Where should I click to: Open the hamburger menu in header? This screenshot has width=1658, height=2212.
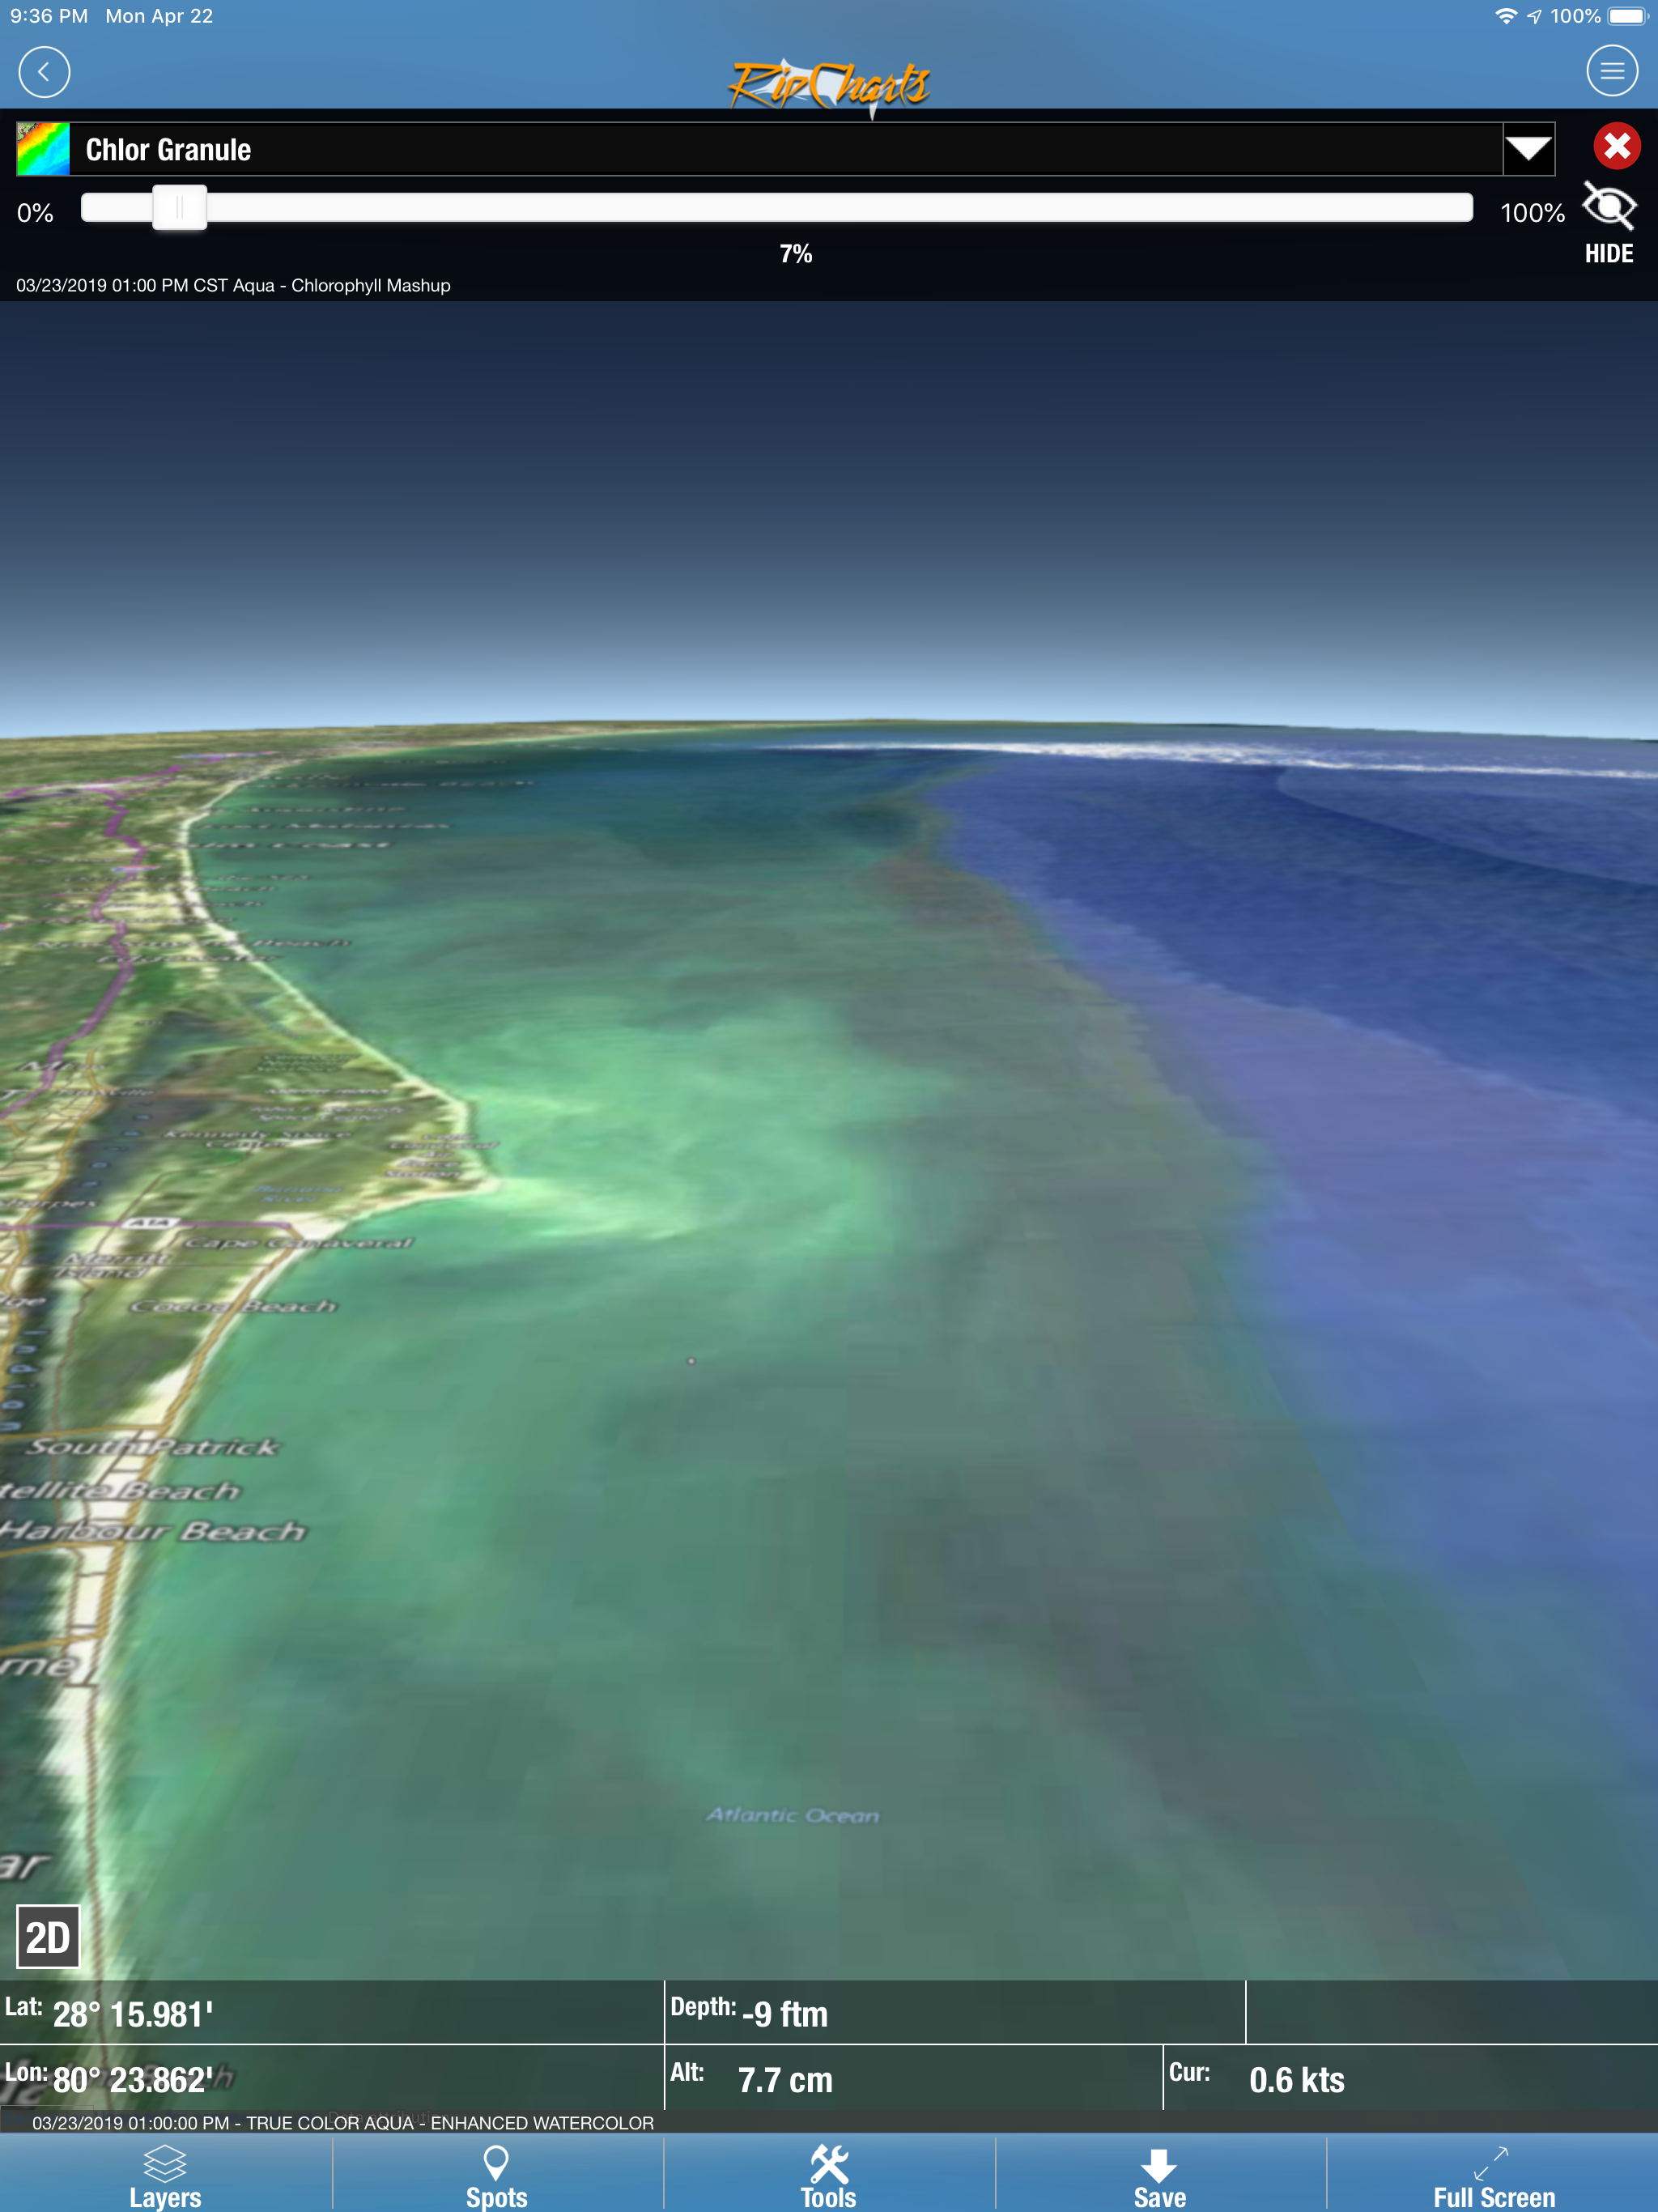(x=1612, y=71)
